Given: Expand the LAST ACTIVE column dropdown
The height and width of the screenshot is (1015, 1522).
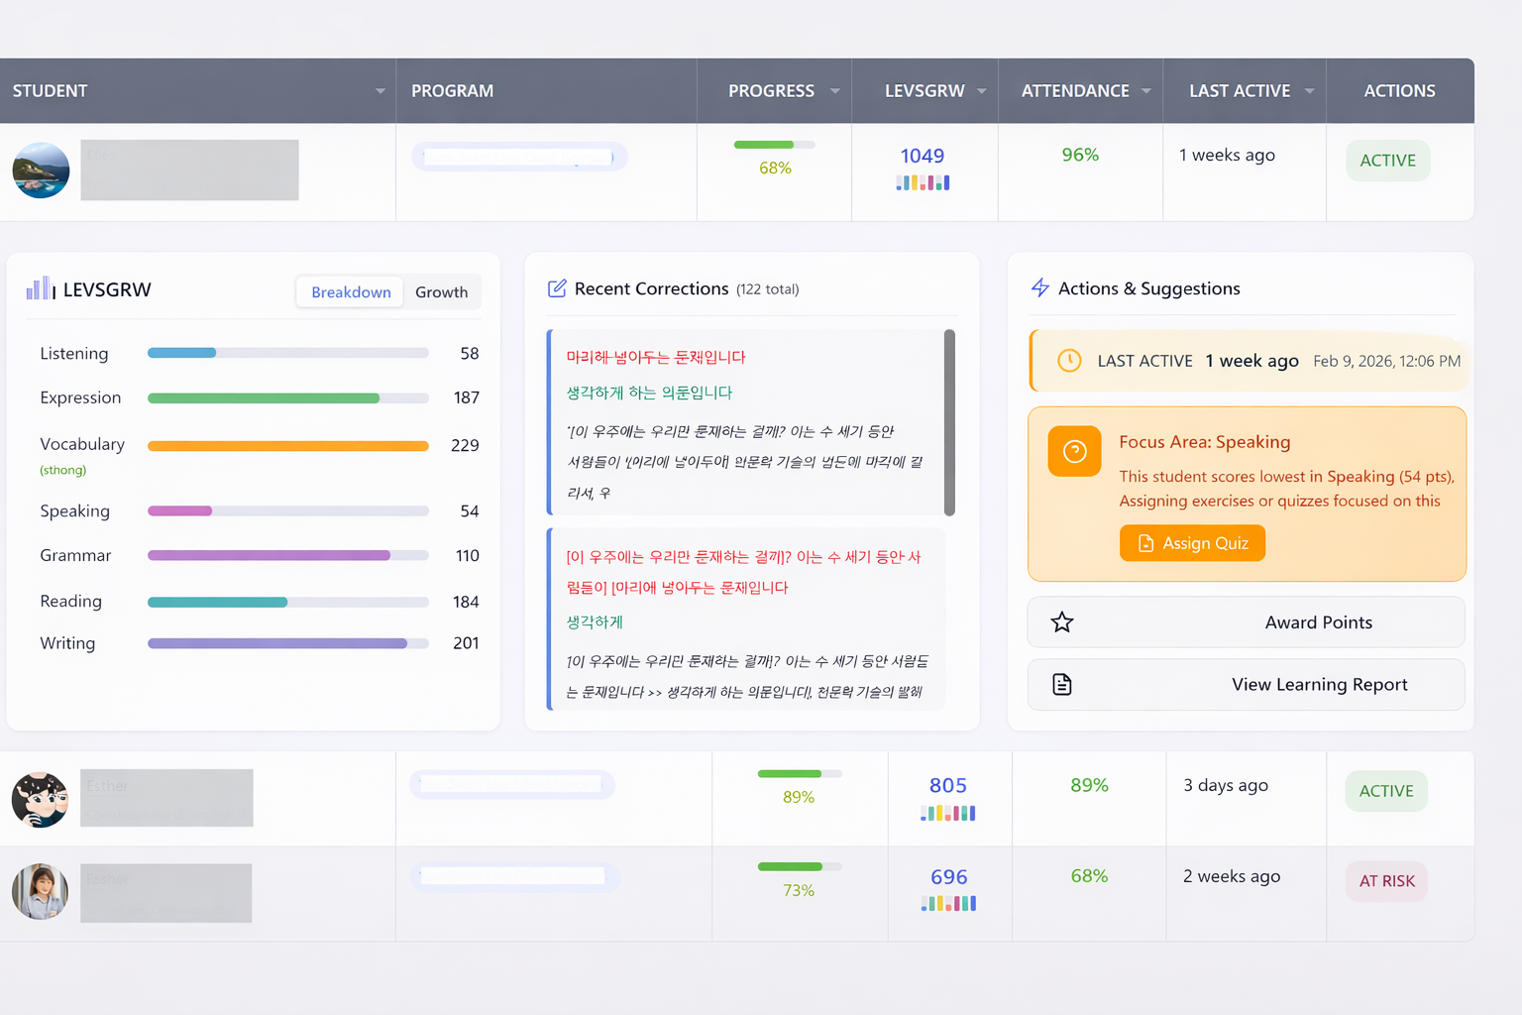Looking at the screenshot, I should (1309, 90).
